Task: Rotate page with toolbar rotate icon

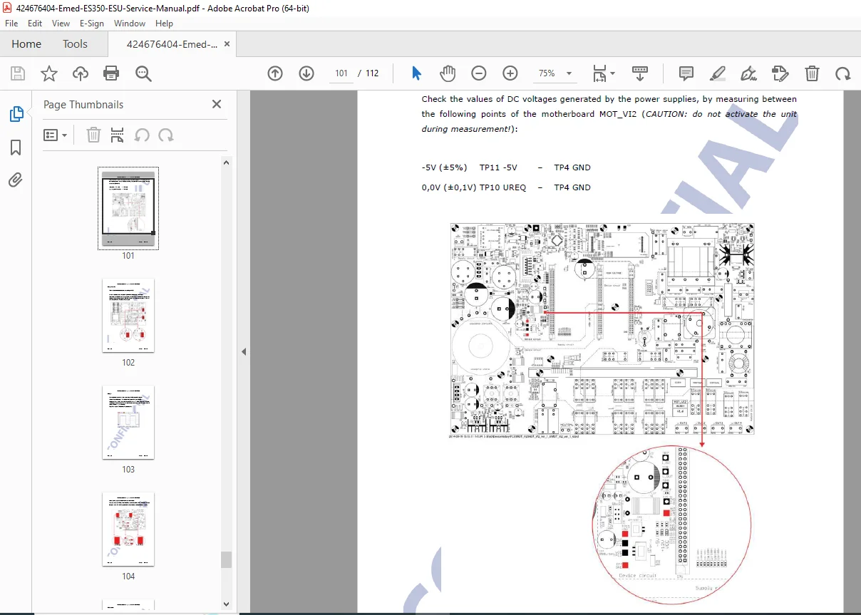Action: point(842,73)
